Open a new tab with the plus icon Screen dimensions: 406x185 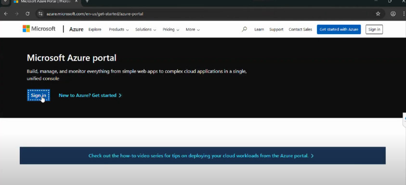click(87, 1)
